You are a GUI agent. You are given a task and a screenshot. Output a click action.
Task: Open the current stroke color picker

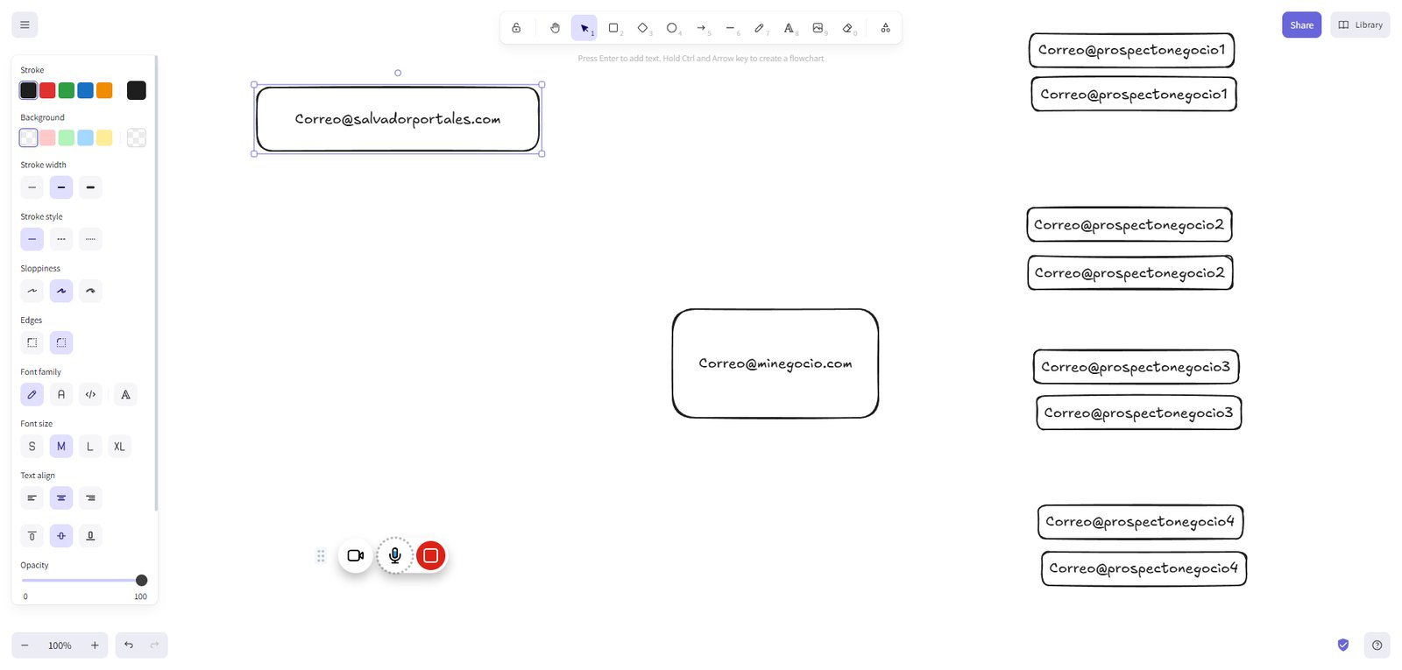click(x=137, y=90)
